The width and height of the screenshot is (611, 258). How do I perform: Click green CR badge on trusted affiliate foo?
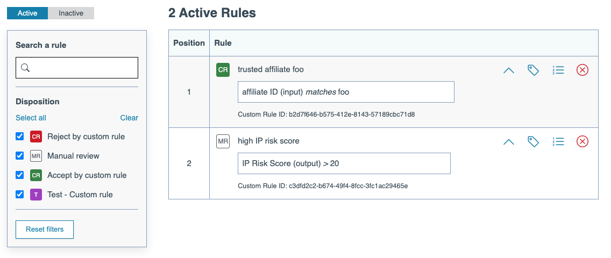223,70
